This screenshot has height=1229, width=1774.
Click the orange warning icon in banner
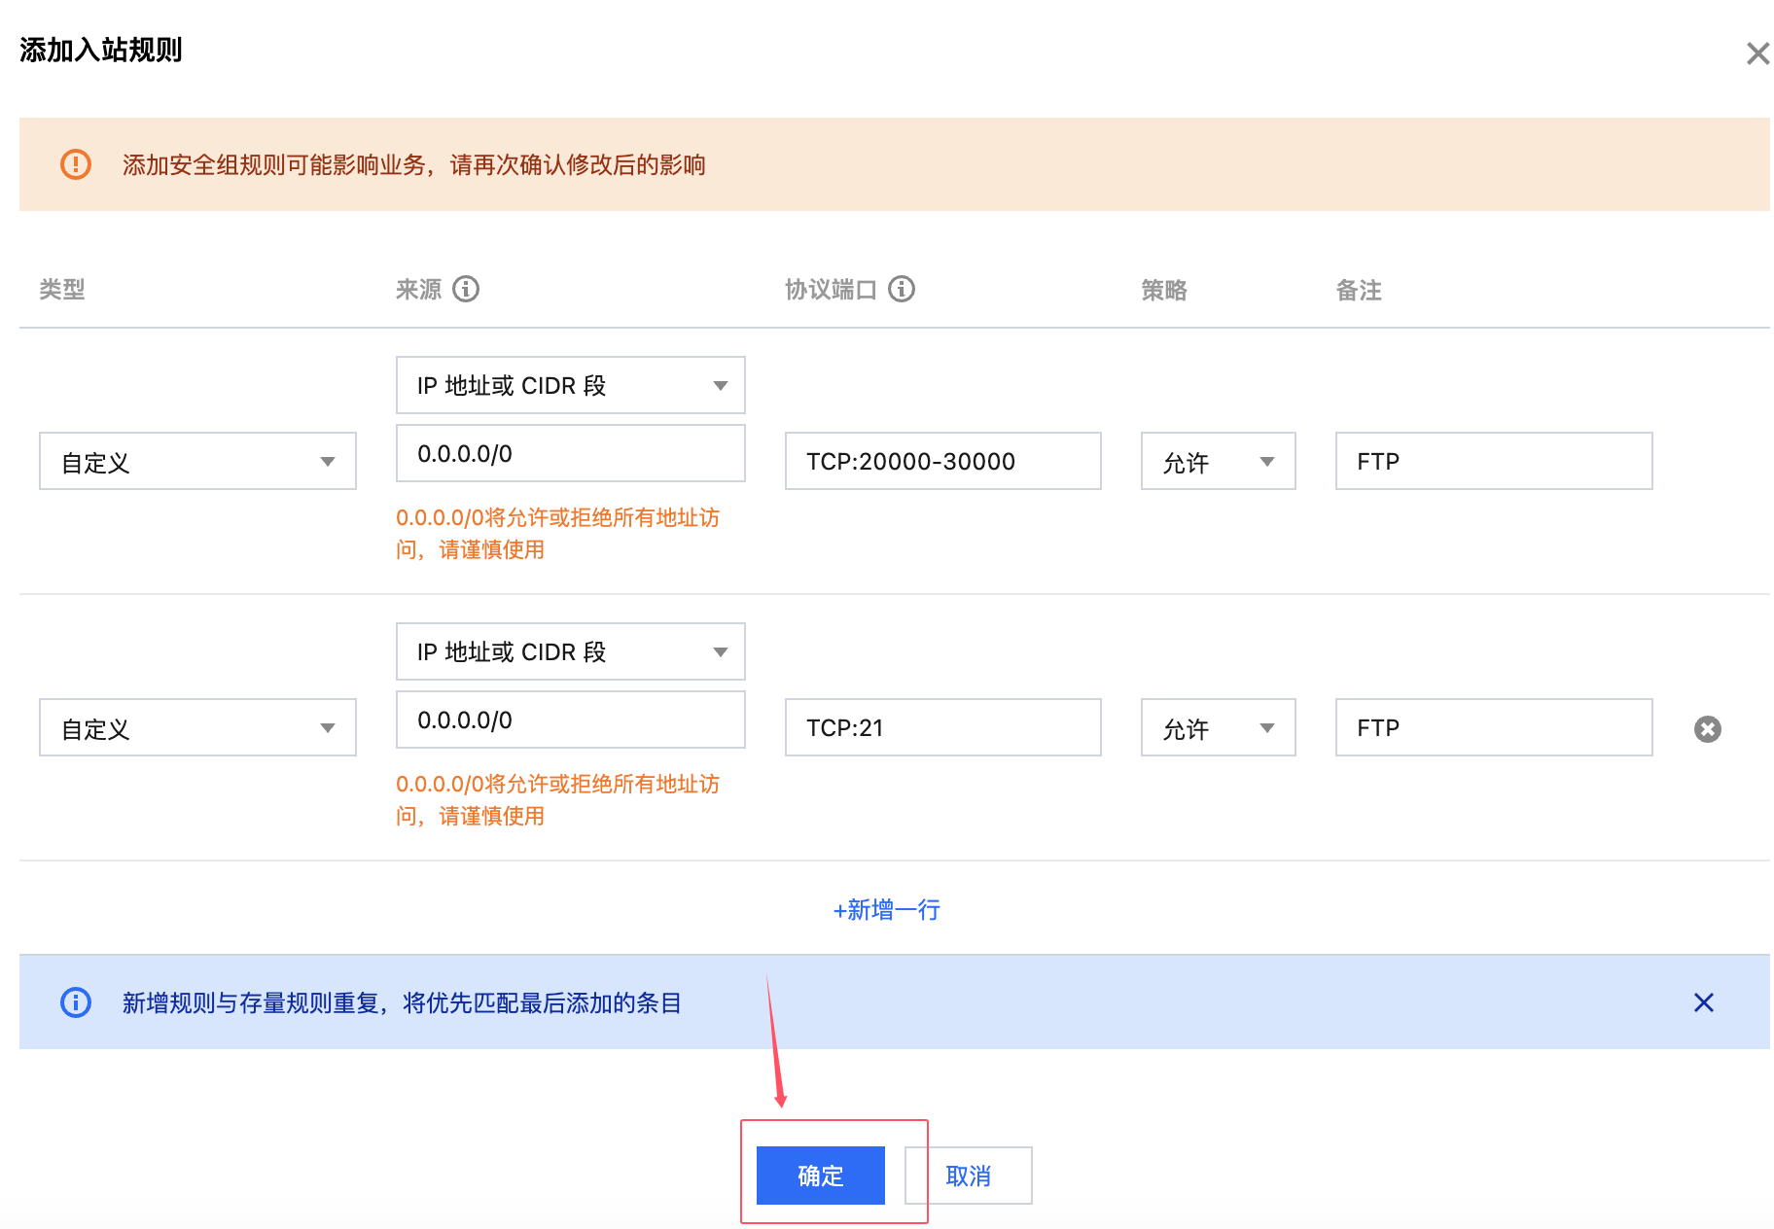tap(76, 164)
